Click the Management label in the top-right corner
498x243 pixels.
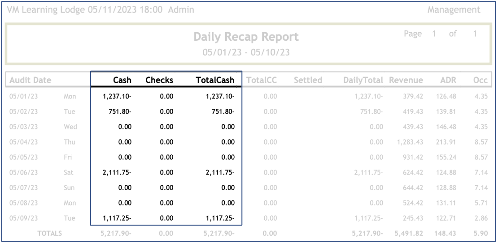454,9
